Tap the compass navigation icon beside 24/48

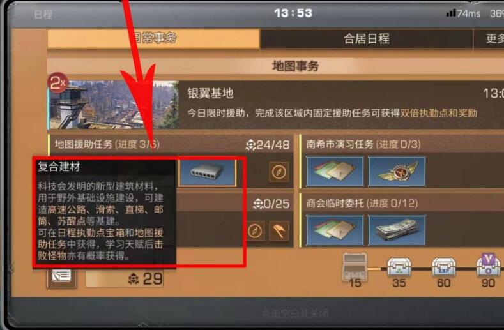(x=279, y=172)
